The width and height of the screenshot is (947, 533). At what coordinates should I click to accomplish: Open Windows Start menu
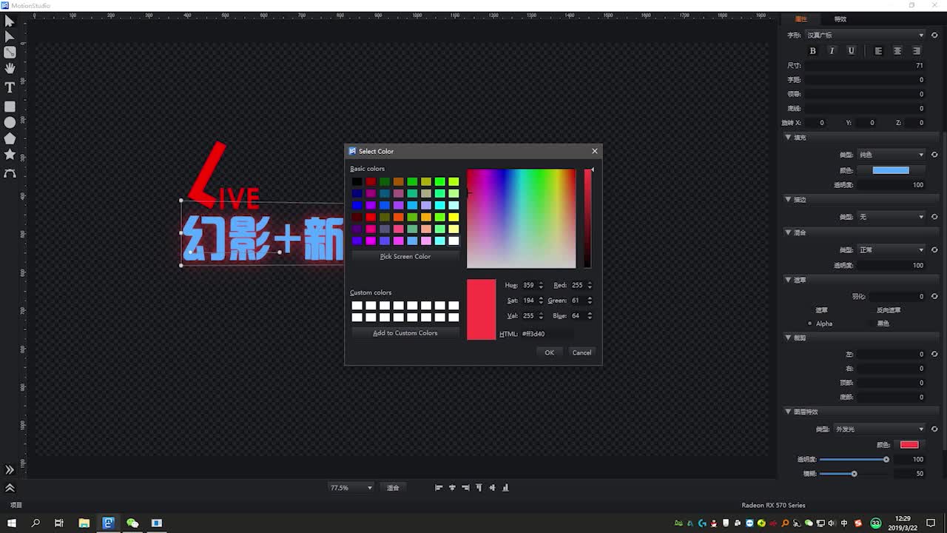click(x=11, y=523)
